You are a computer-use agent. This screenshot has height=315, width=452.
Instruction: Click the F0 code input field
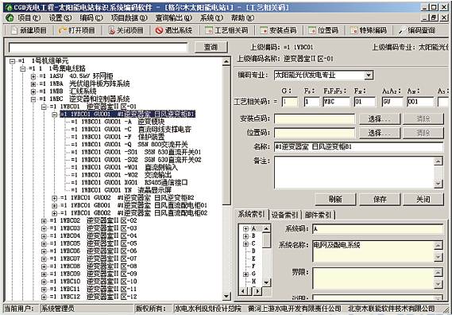312,102
